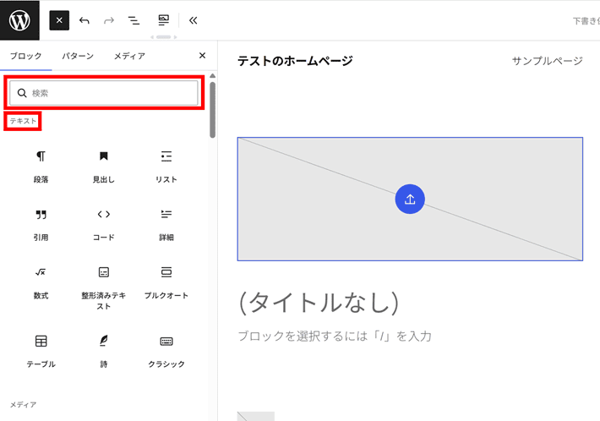Click the WordPress logo button

pyautogui.click(x=19, y=20)
